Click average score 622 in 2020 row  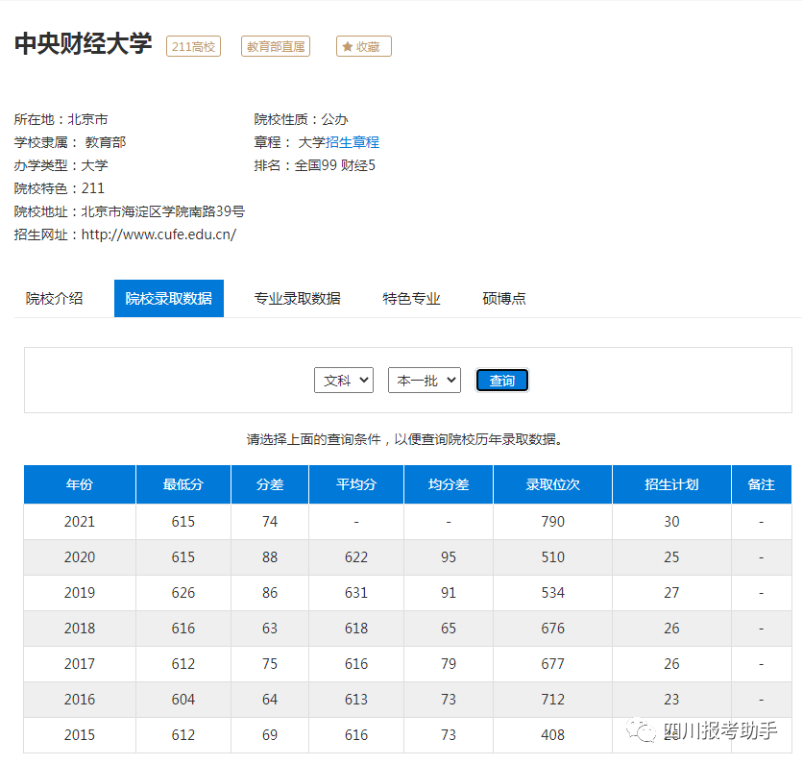pyautogui.click(x=356, y=557)
